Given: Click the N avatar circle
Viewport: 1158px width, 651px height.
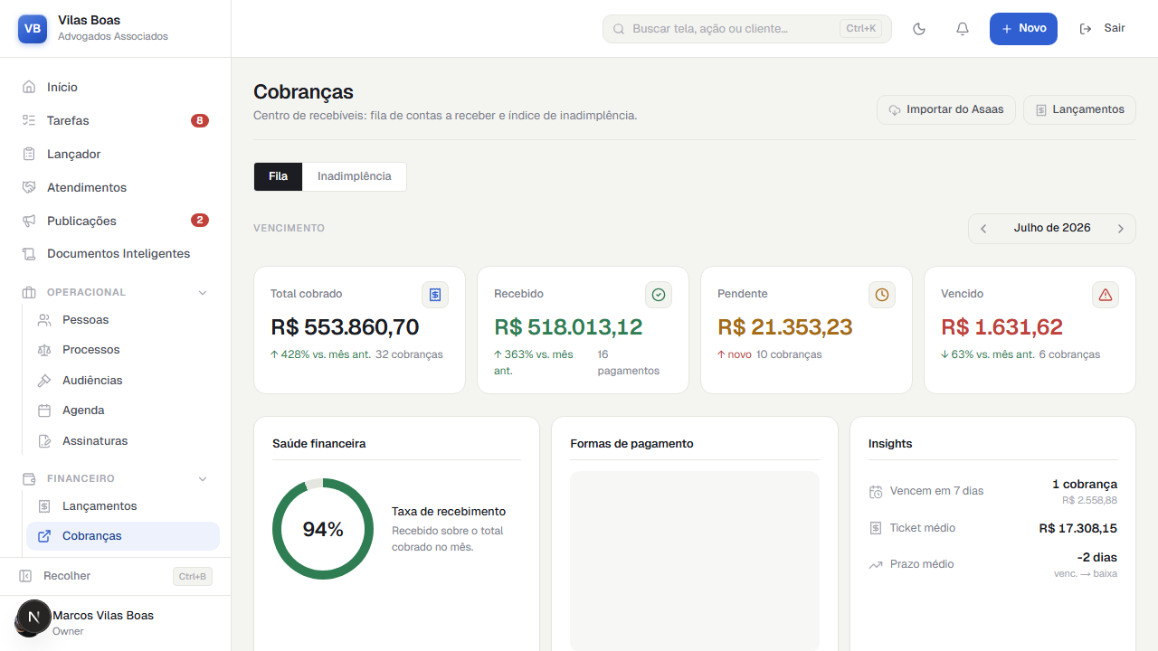Looking at the screenshot, I should [34, 618].
